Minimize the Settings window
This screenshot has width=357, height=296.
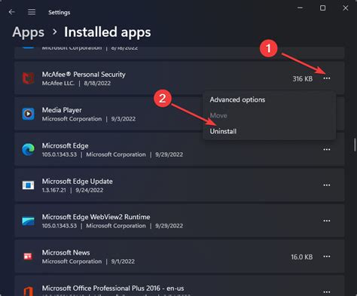click(300, 8)
